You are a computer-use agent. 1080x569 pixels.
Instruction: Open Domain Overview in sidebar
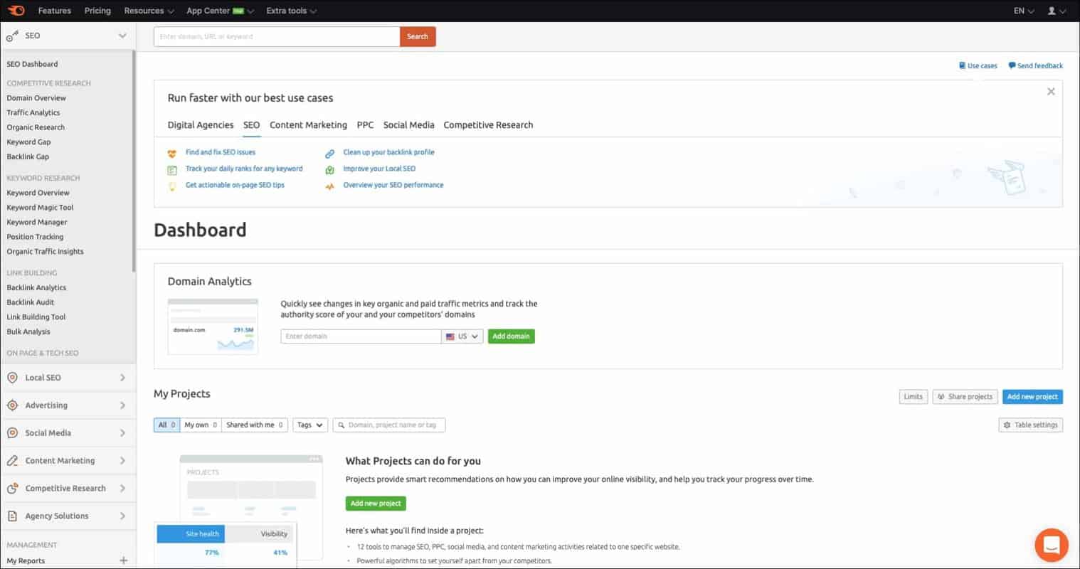click(x=36, y=98)
